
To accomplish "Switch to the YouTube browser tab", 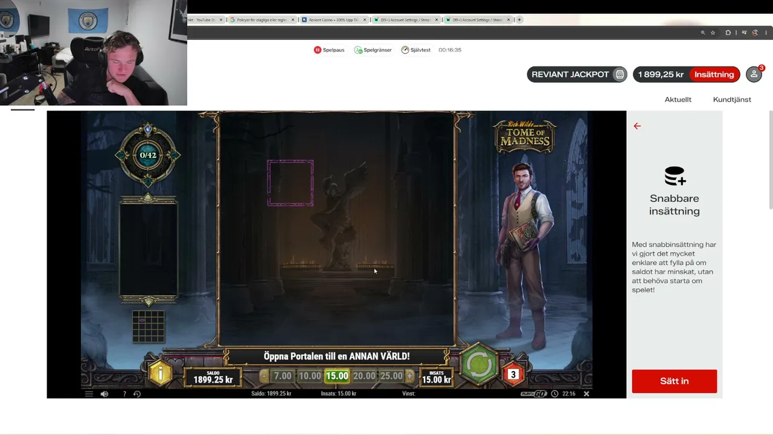I will [x=203, y=20].
